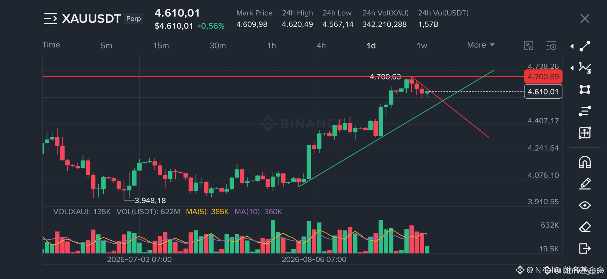Select the Time chart view
Viewport: 607px width, 279px height.
click(51, 45)
